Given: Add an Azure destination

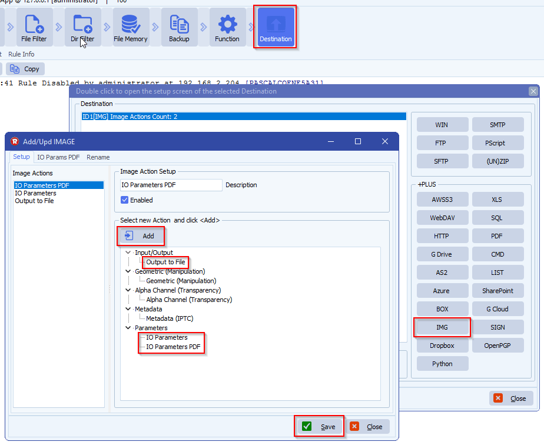Looking at the screenshot, I should 442,291.
